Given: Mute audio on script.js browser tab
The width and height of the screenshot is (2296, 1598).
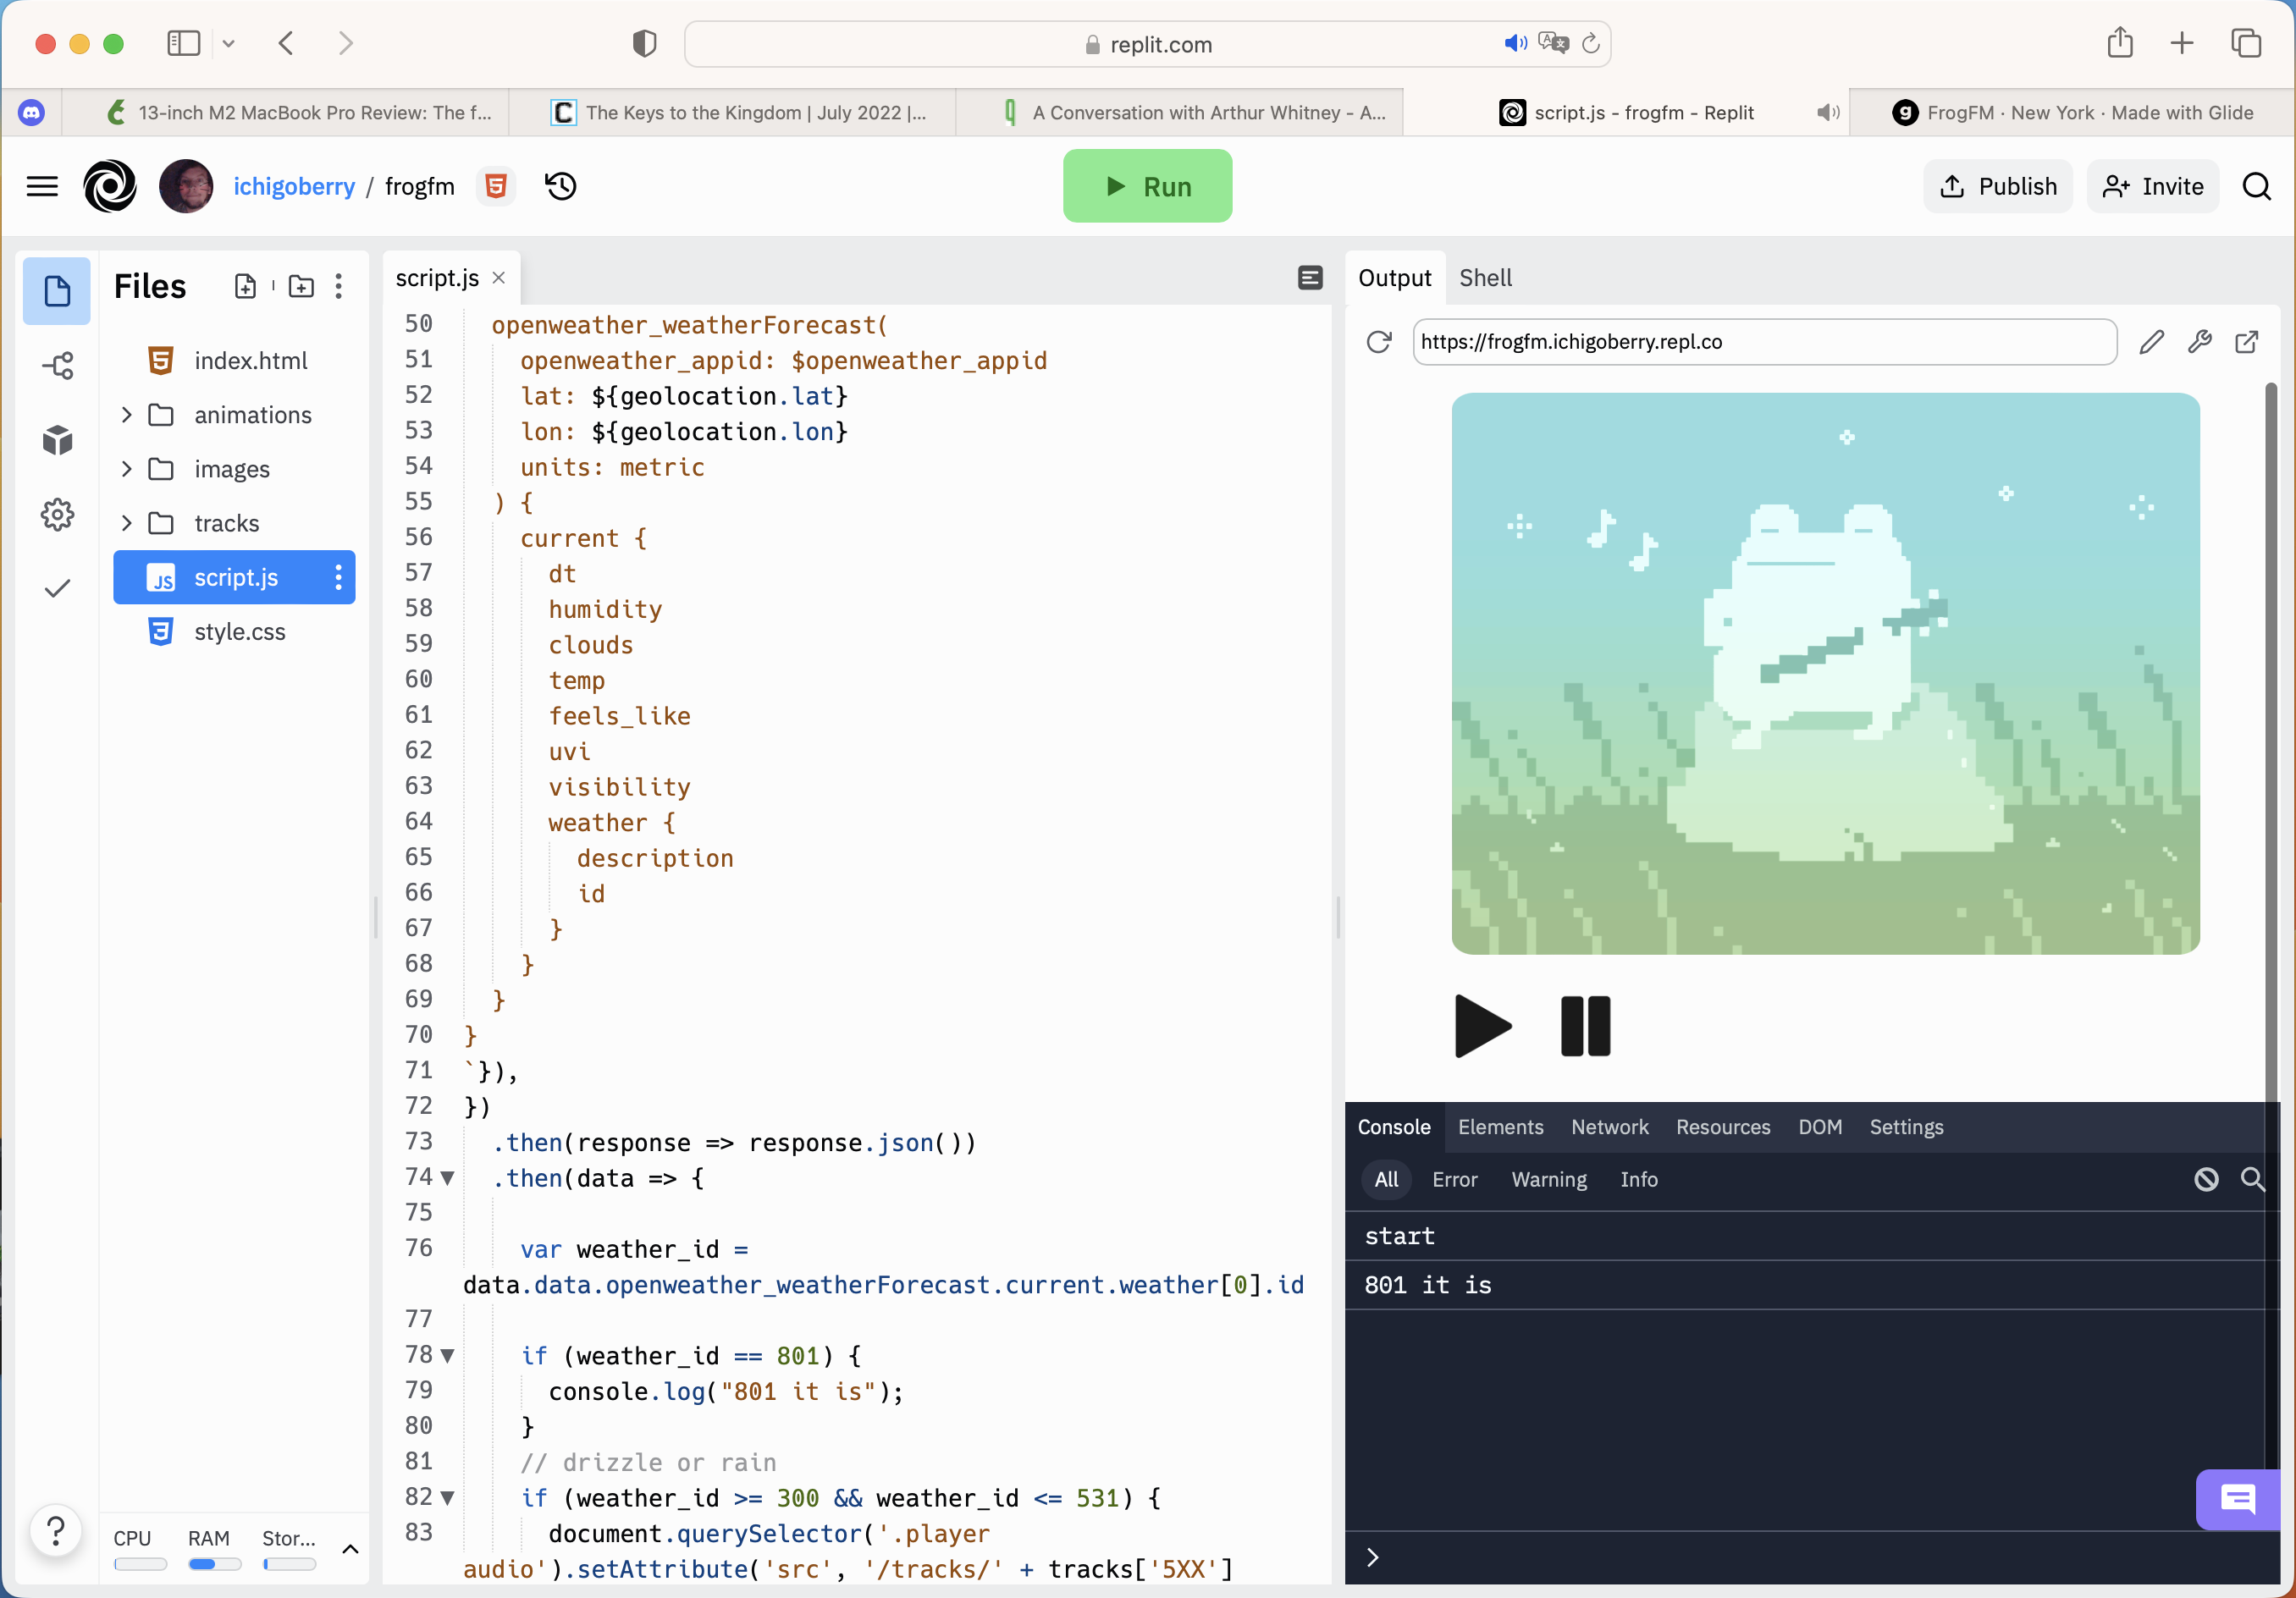Looking at the screenshot, I should 1827,113.
